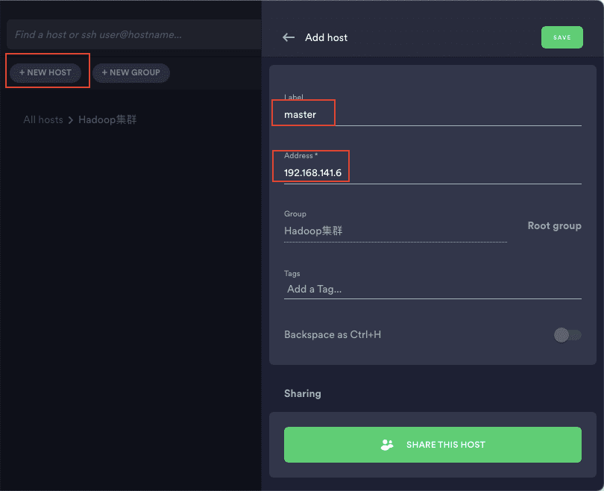Image resolution: width=604 pixels, height=491 pixels.
Task: Click the Backspace as Ctrl+H label text
Action: 333,334
